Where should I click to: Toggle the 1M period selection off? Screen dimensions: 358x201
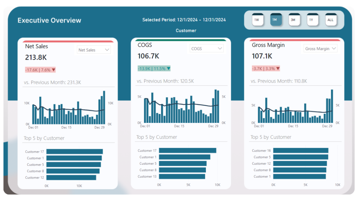click(x=276, y=20)
